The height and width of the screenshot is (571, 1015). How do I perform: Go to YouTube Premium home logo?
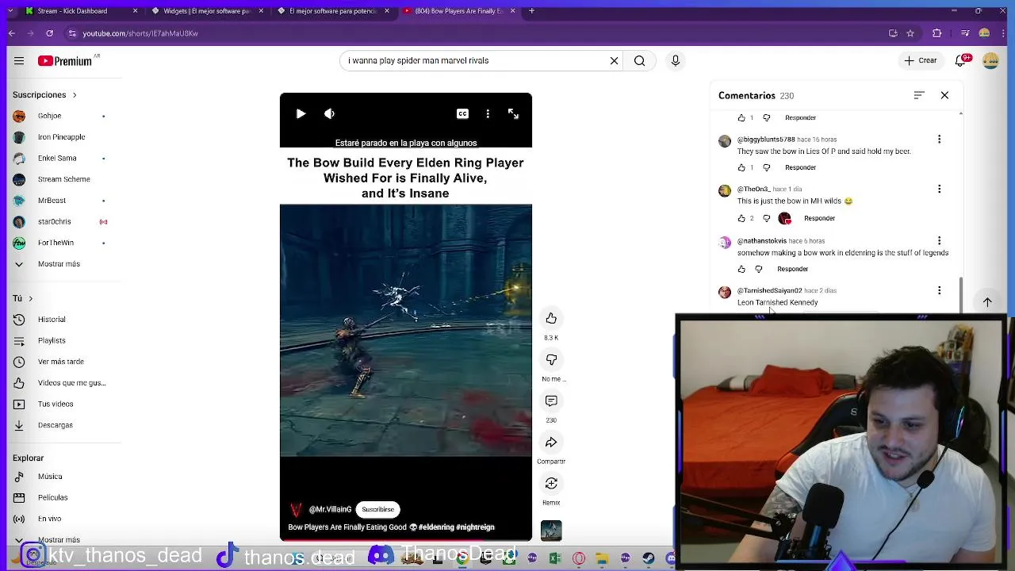click(65, 61)
